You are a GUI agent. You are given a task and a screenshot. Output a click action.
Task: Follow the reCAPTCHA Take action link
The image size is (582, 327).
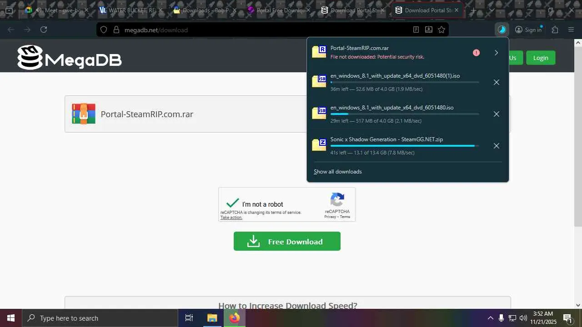[x=231, y=218]
